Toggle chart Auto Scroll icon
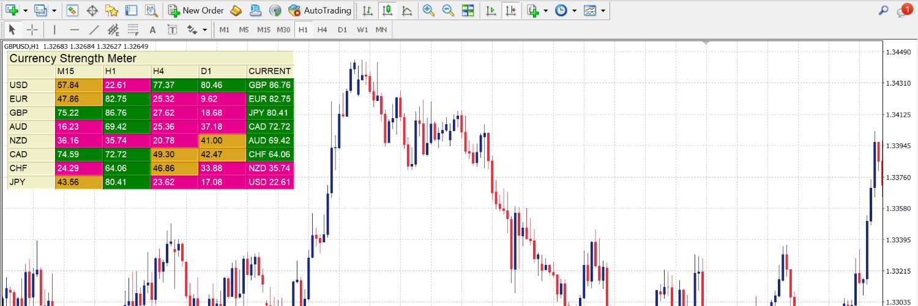Viewport: 918px width, 306px height. [490, 10]
